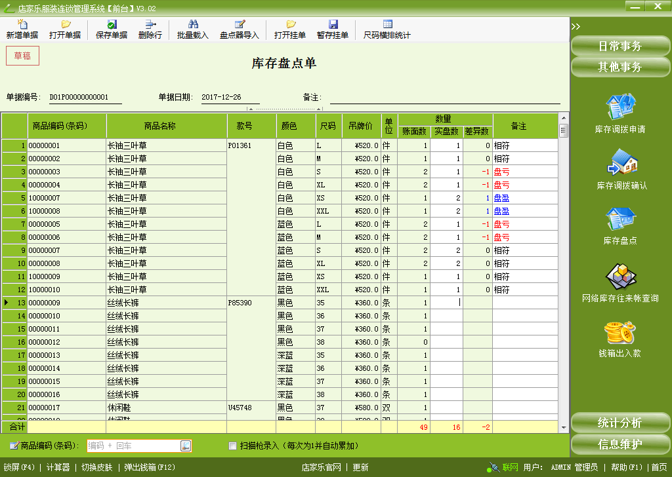Screen dimensions: 672x477
Task: Open 批量载入 batch load
Action: pyautogui.click(x=193, y=29)
